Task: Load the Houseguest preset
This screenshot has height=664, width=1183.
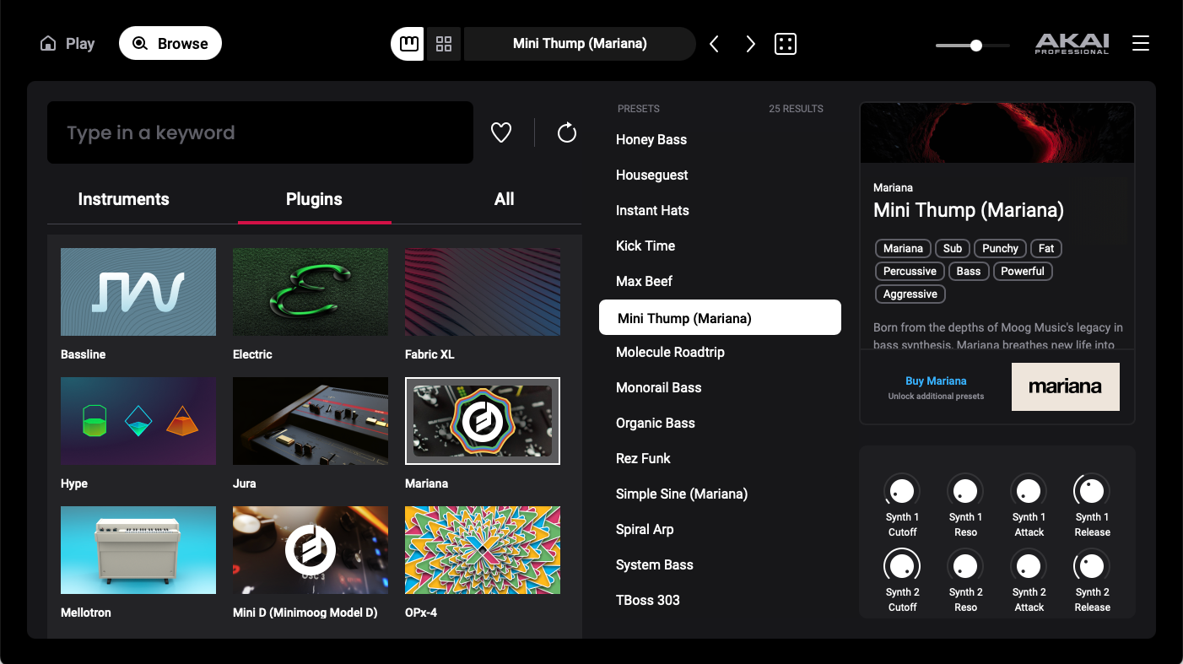Action: pos(652,175)
